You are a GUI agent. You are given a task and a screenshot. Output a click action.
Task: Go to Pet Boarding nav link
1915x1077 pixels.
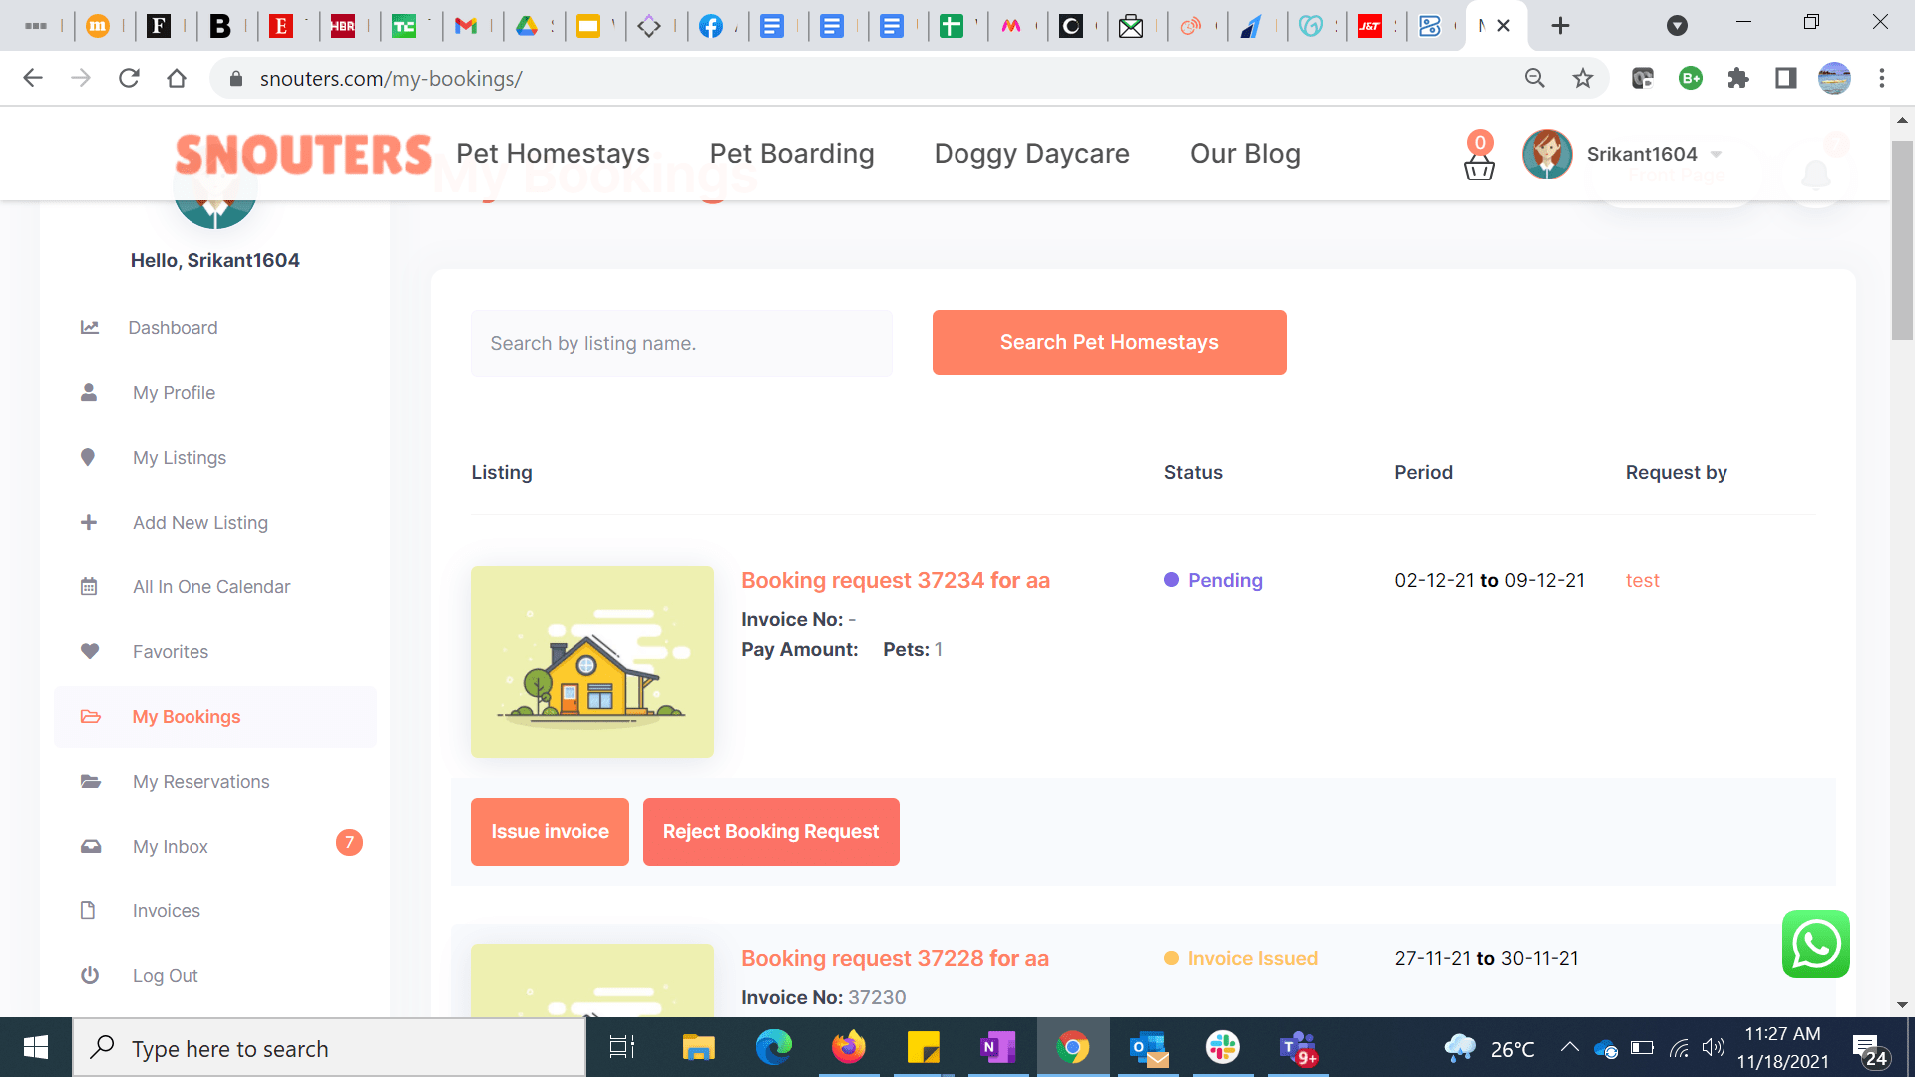point(792,154)
